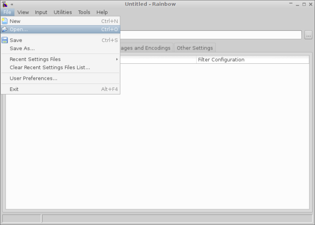The image size is (315, 225).
Task: Open the Utilities menu
Action: click(x=63, y=12)
